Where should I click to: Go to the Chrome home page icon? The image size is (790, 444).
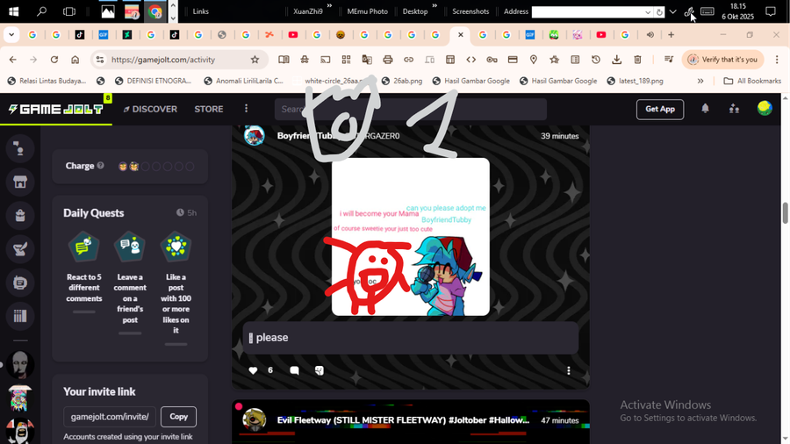(75, 60)
